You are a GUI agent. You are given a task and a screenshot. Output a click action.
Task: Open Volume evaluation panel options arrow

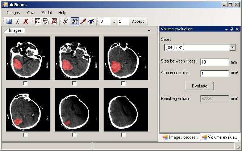coord(226,29)
